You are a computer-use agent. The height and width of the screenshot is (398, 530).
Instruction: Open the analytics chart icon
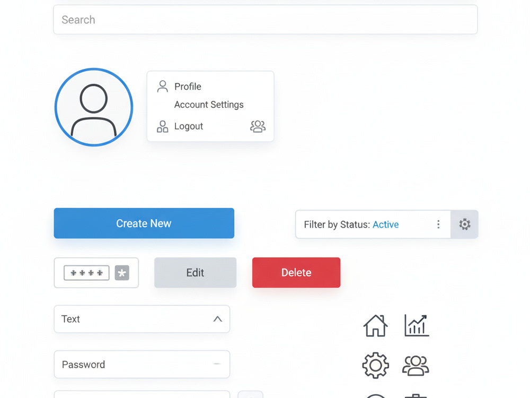click(417, 325)
